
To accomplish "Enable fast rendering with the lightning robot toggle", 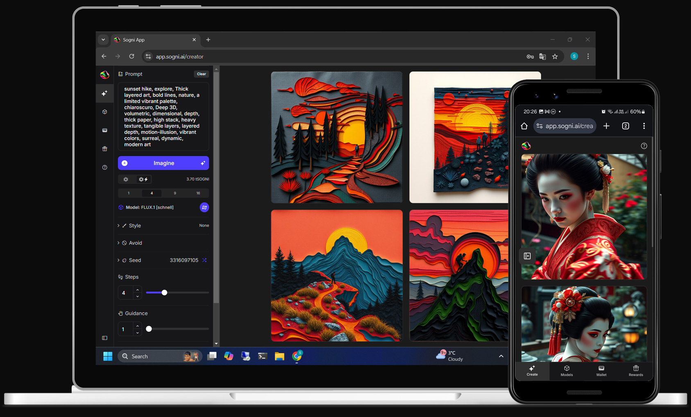I will [143, 179].
